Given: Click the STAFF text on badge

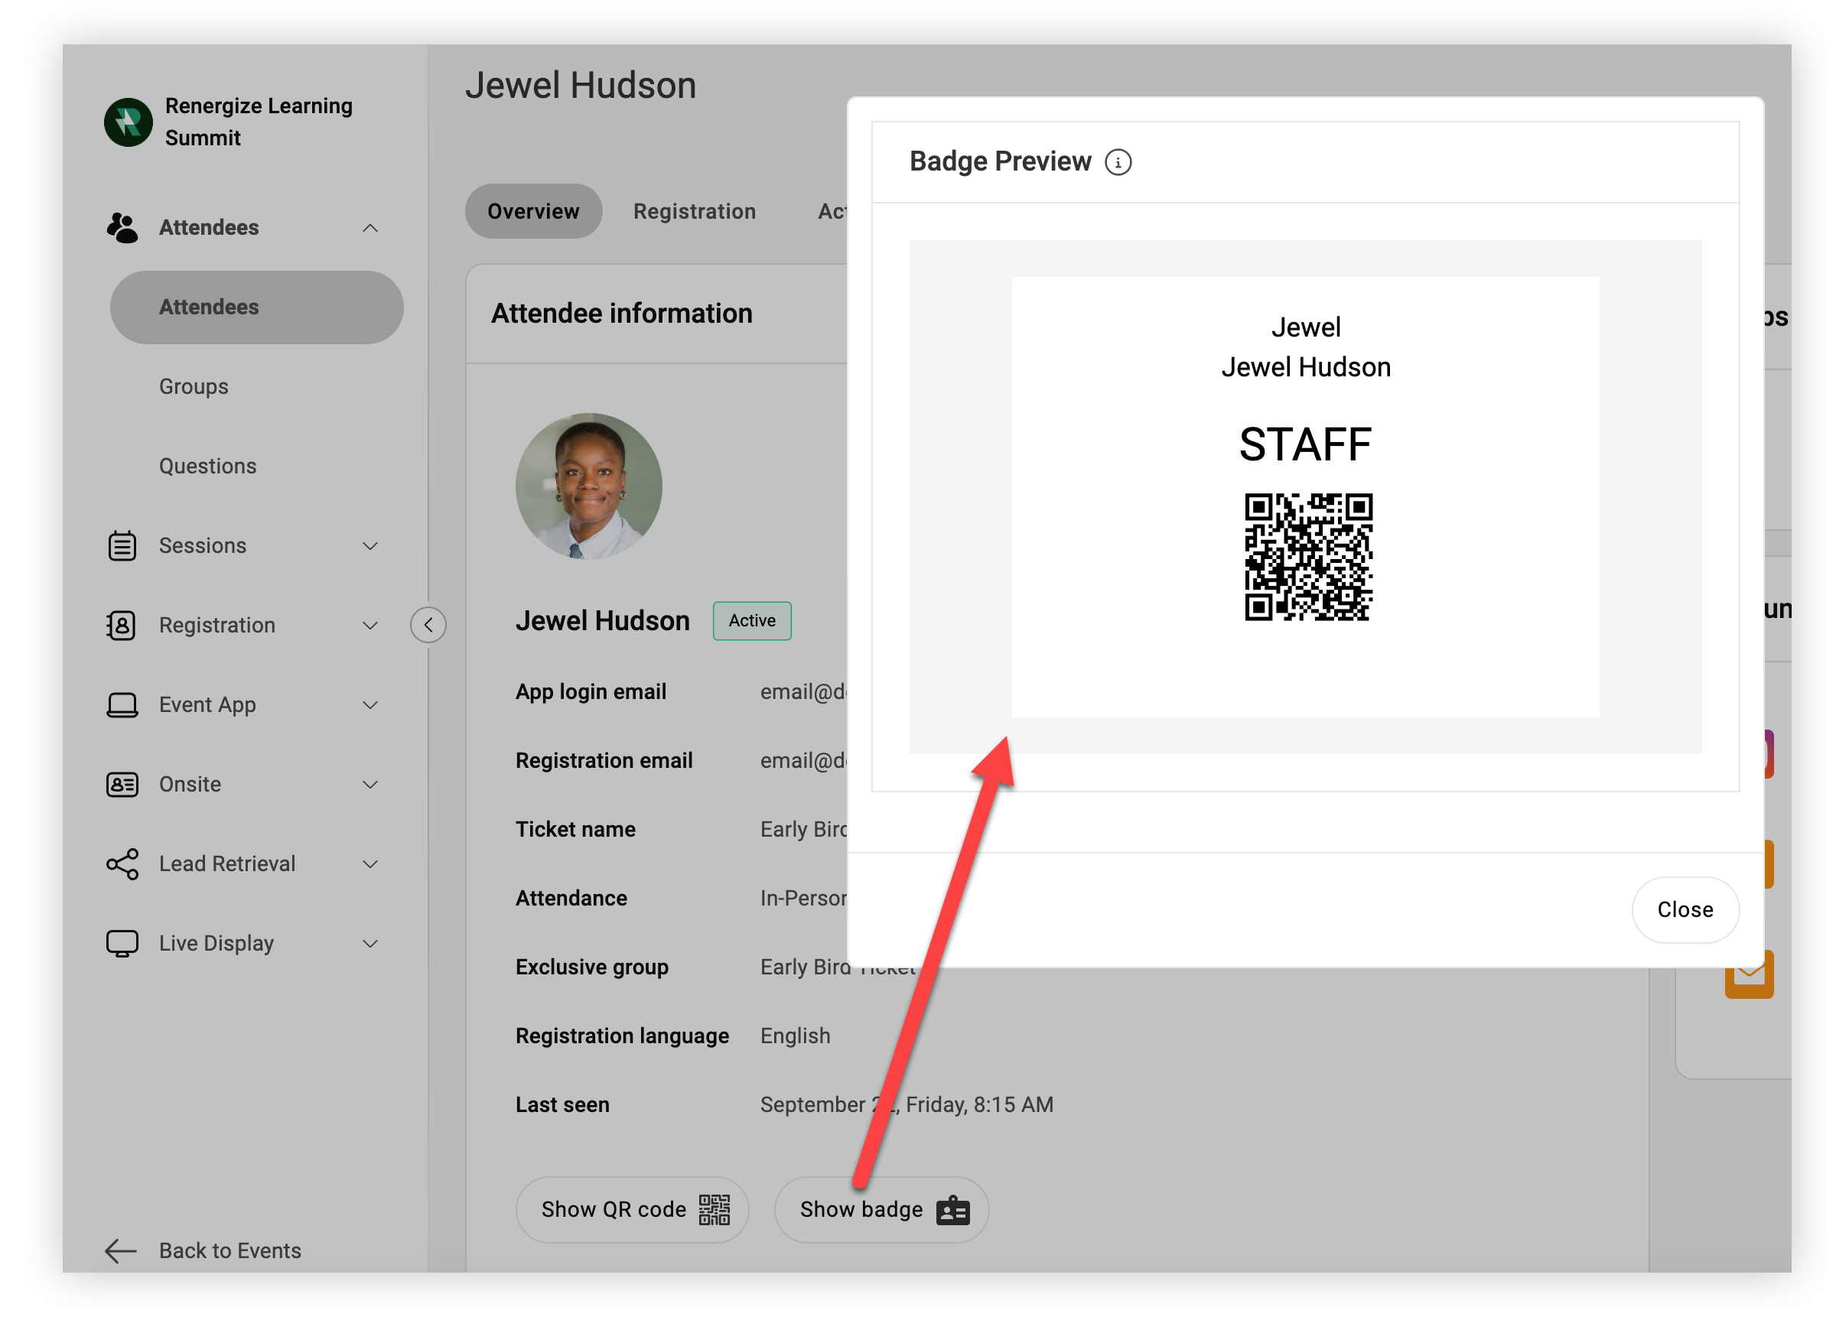Looking at the screenshot, I should click(x=1305, y=444).
